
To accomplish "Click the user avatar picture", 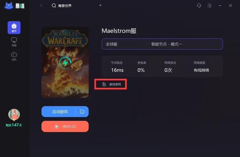I will click(x=14, y=115).
